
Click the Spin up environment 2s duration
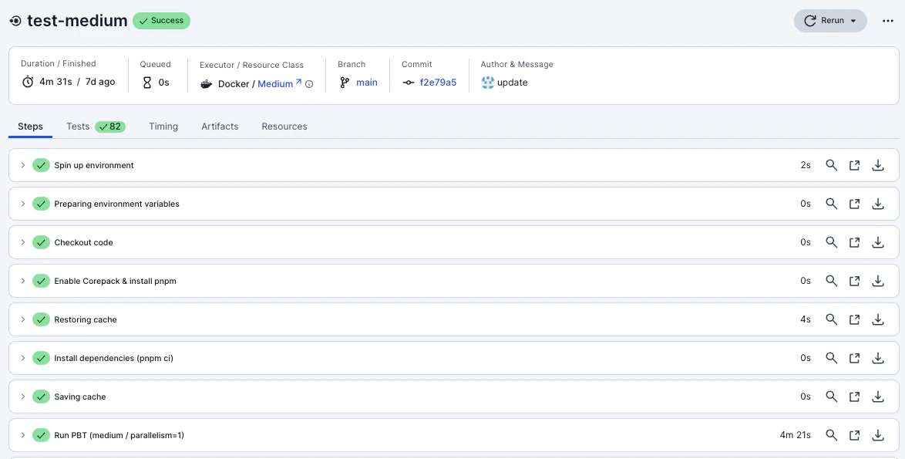tap(806, 165)
